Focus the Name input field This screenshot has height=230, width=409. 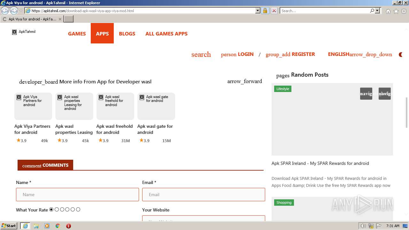click(77, 195)
